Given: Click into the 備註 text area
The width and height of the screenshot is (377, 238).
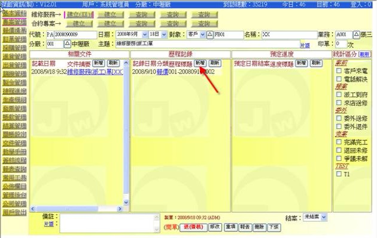Looking at the screenshot, I should click(x=110, y=223).
